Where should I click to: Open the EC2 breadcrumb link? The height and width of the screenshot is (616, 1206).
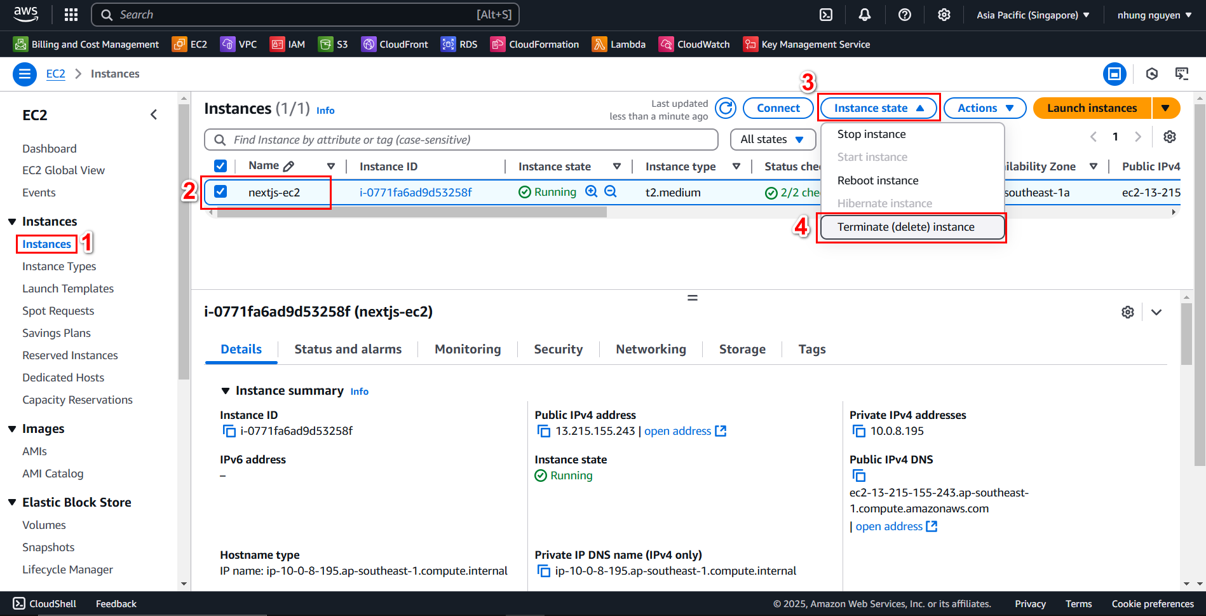click(56, 74)
